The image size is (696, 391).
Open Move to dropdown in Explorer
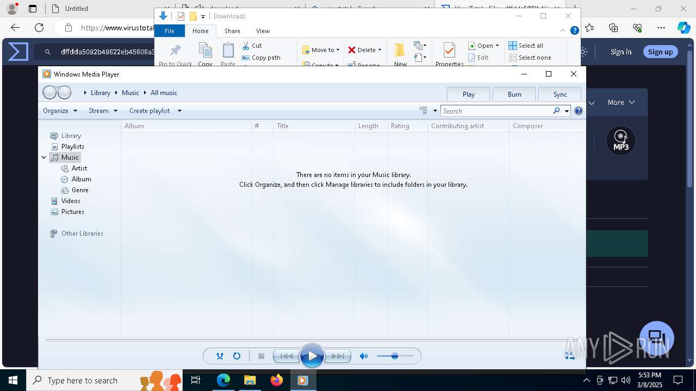[321, 50]
